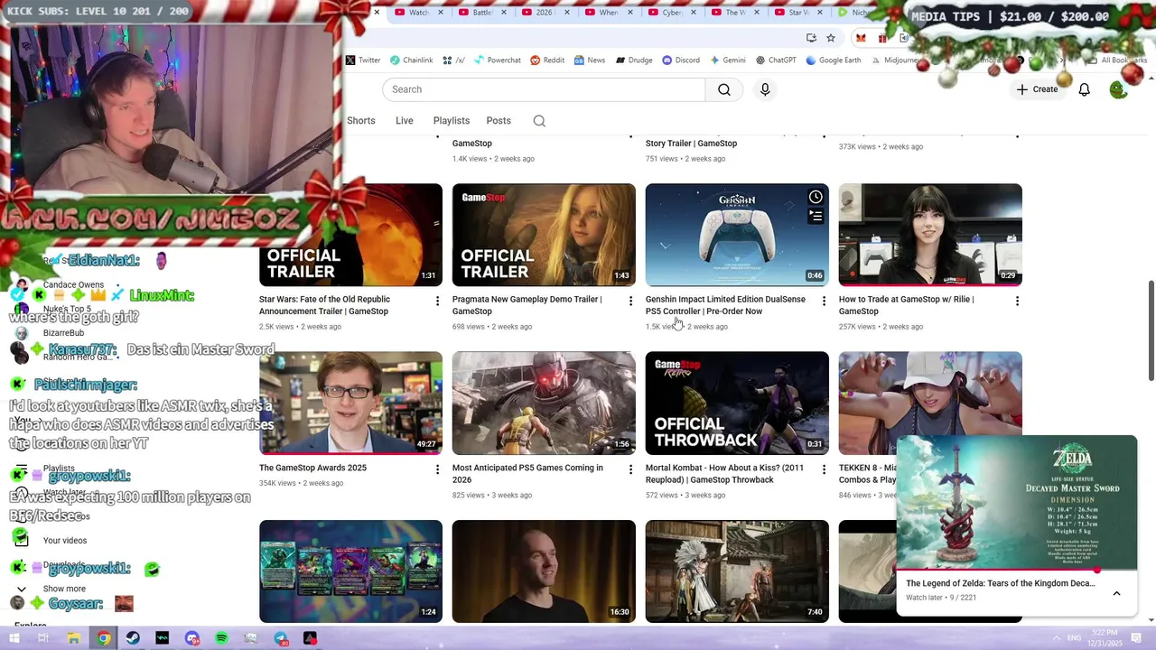
Task: Click the YouTube search magnifier button
Action: 723,89
